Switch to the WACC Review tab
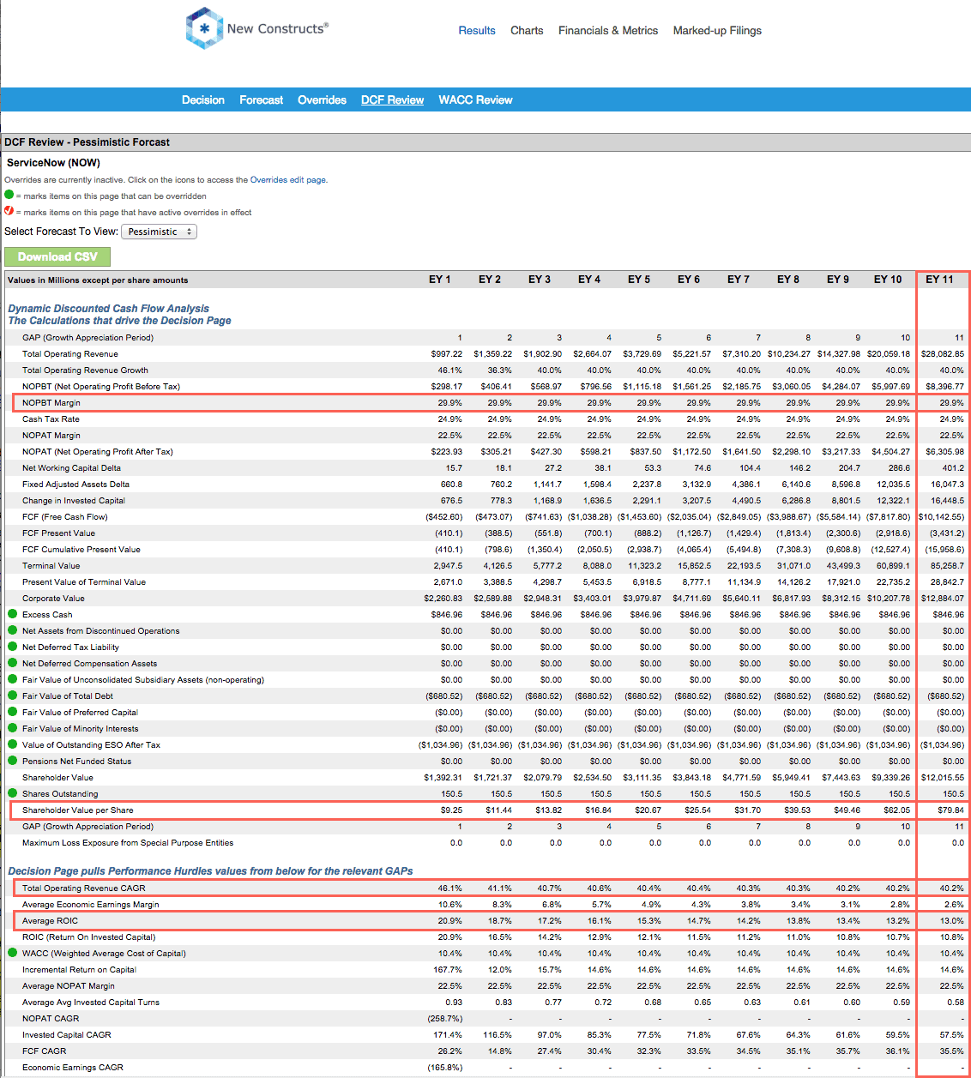This screenshot has height=1078, width=971. click(475, 99)
